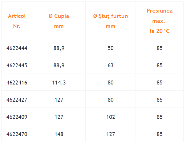Select article number 4622470

coord(17,134)
